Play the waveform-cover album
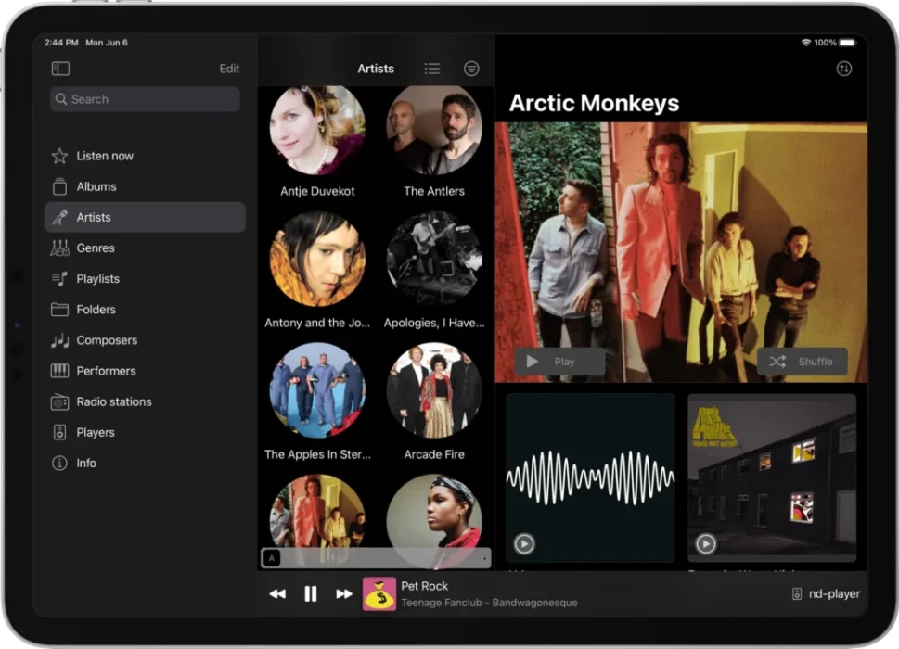The image size is (899, 649). 524,543
